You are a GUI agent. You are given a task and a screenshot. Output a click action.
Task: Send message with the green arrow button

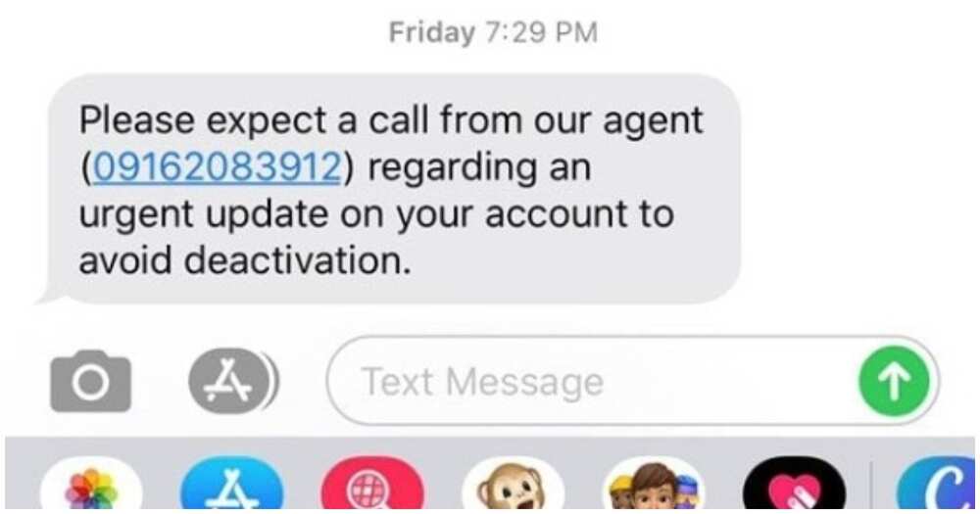(894, 382)
